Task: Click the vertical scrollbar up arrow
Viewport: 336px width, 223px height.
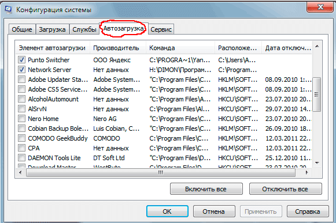Action: (x=317, y=46)
